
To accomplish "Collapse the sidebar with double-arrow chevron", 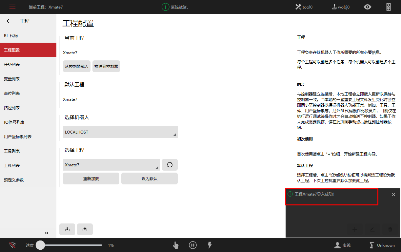I will coord(46,233).
